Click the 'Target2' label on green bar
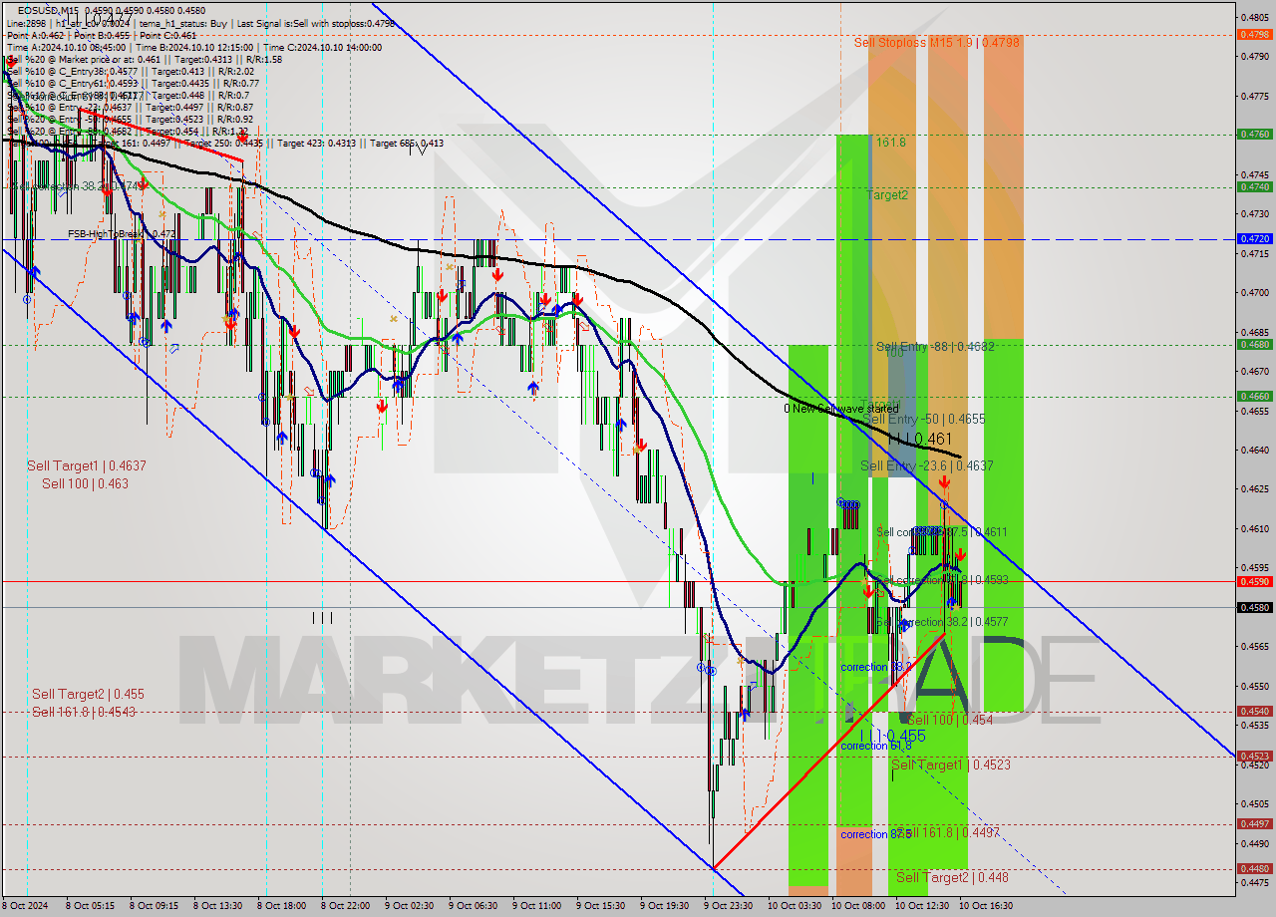Screen dimensions: 1276x917 click(x=887, y=195)
